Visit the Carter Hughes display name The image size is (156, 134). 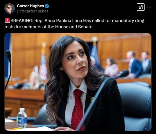[x=30, y=6]
